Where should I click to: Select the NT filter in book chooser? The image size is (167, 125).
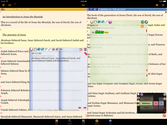pos(138,105)
